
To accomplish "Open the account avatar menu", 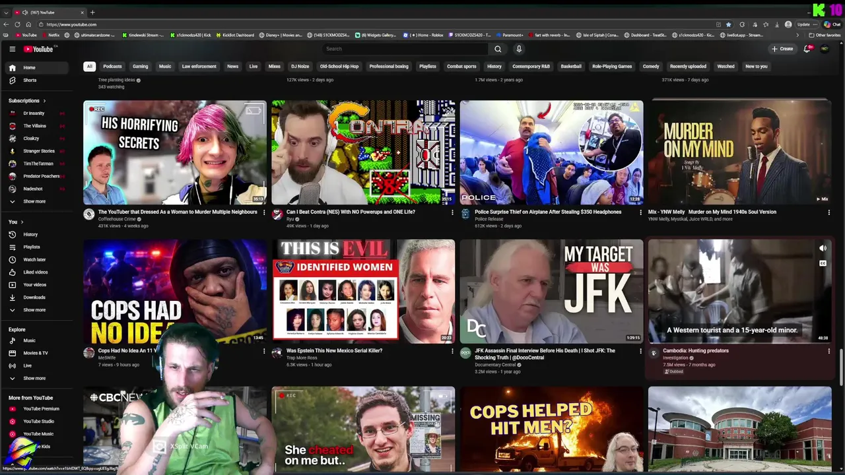I will [825, 49].
